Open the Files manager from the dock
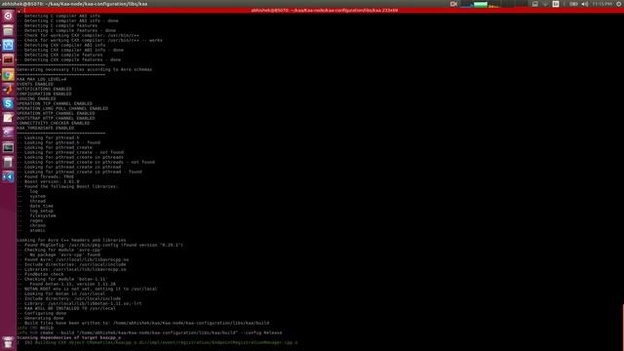The width and height of the screenshot is (624, 351). [8, 30]
